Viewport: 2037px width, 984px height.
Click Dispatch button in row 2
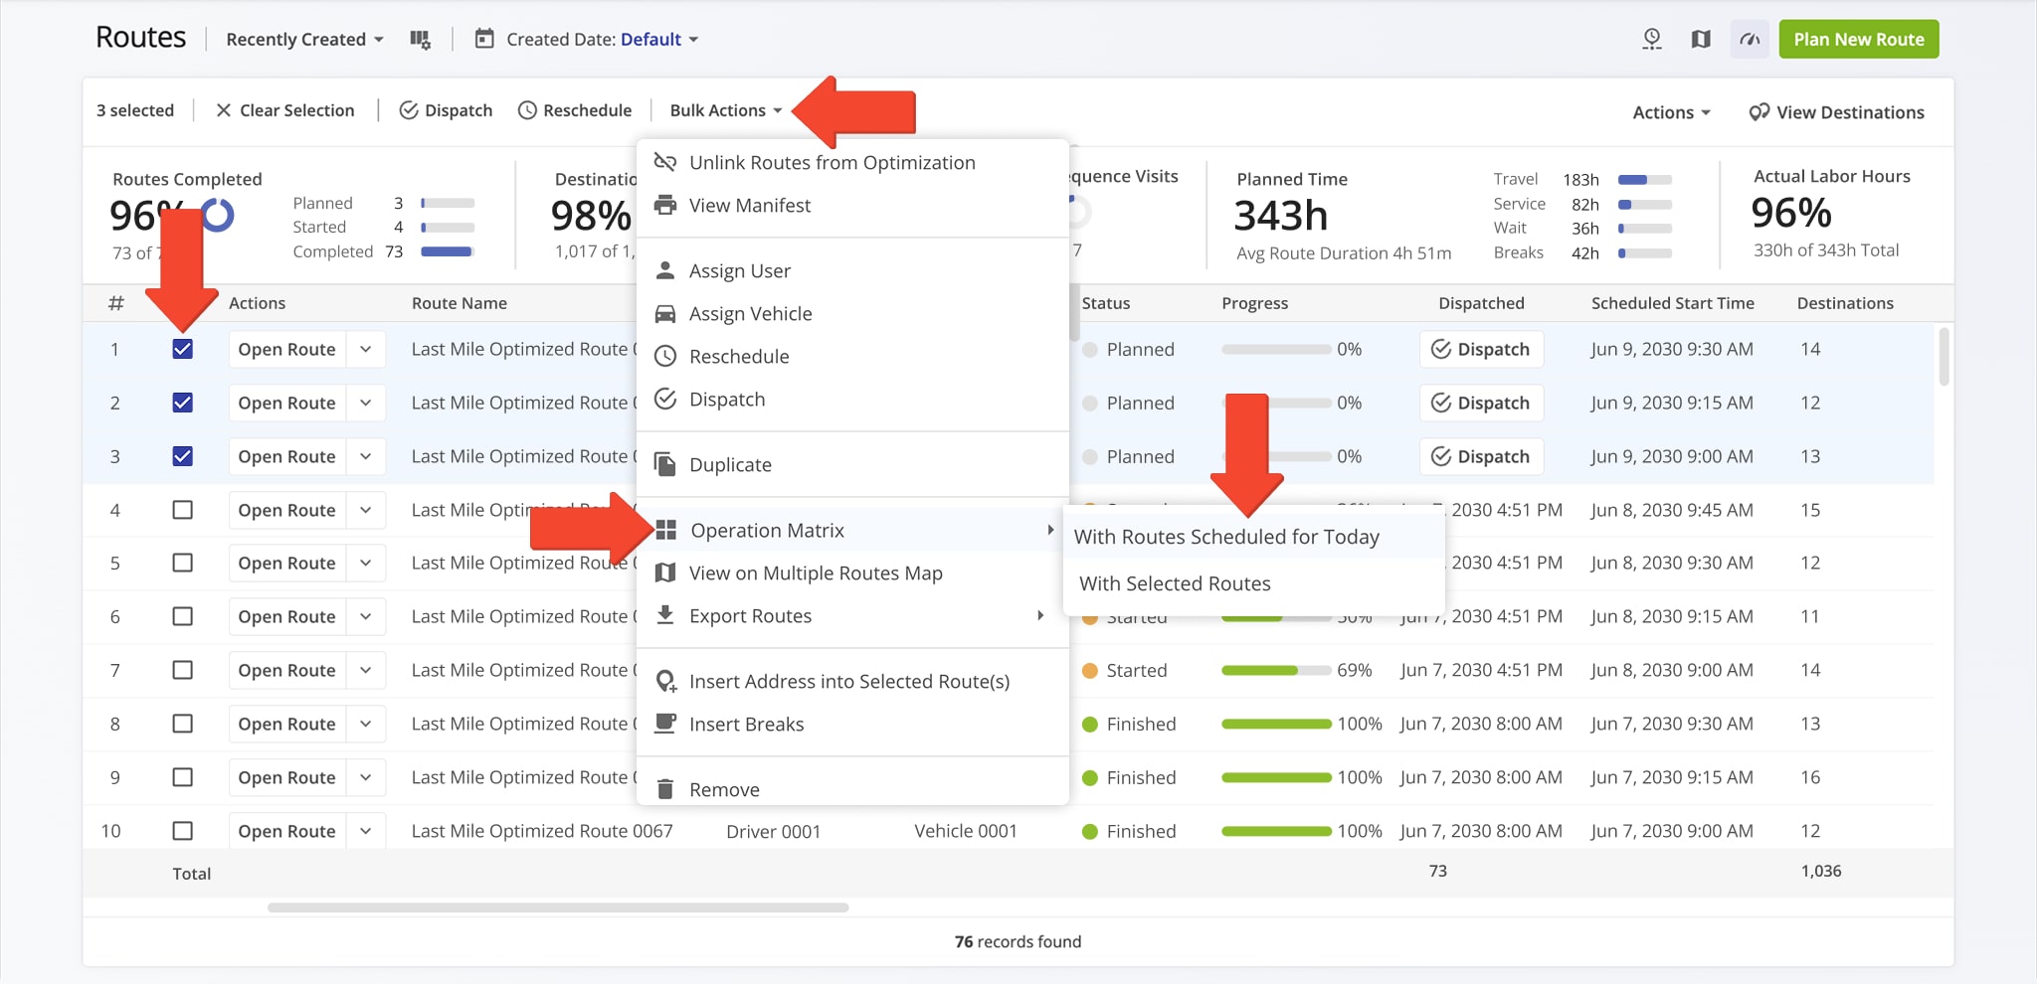(1481, 403)
